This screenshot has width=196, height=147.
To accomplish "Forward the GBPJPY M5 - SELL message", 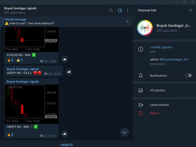I will (x=69, y=72).
